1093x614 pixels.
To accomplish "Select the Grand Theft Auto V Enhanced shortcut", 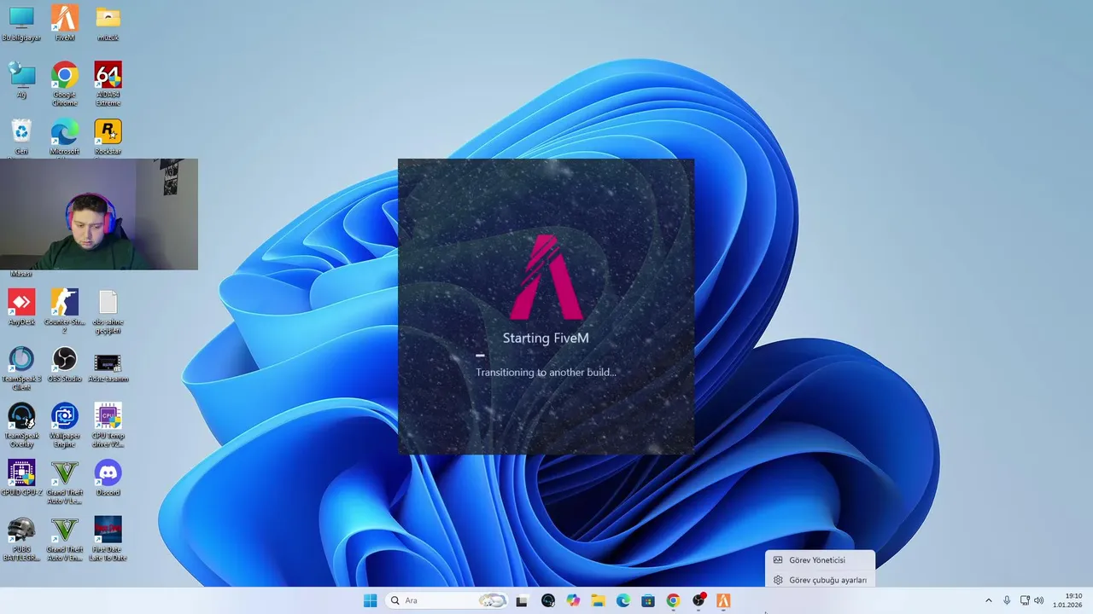I will click(64, 539).
